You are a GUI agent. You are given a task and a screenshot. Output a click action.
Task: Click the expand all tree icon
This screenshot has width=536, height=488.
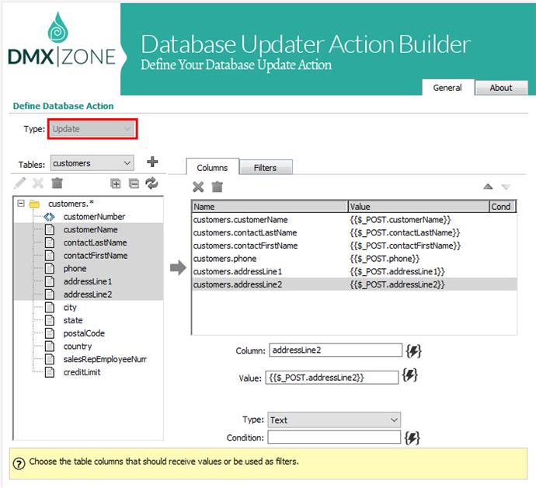[x=116, y=183]
